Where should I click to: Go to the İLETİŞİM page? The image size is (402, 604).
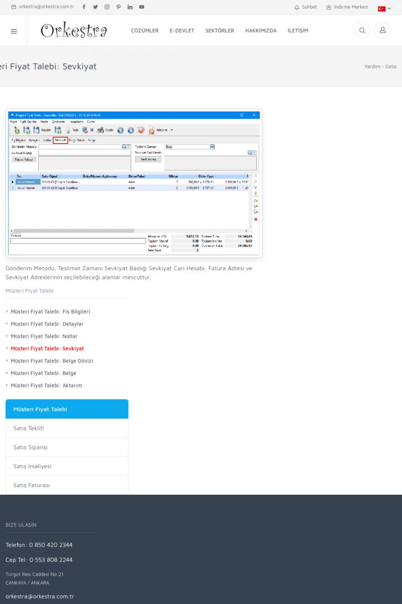click(298, 31)
